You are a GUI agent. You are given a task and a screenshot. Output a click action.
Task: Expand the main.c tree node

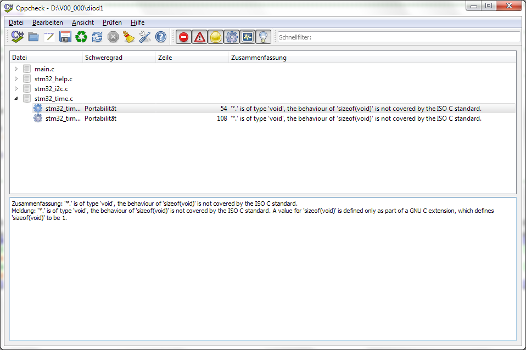(16, 69)
